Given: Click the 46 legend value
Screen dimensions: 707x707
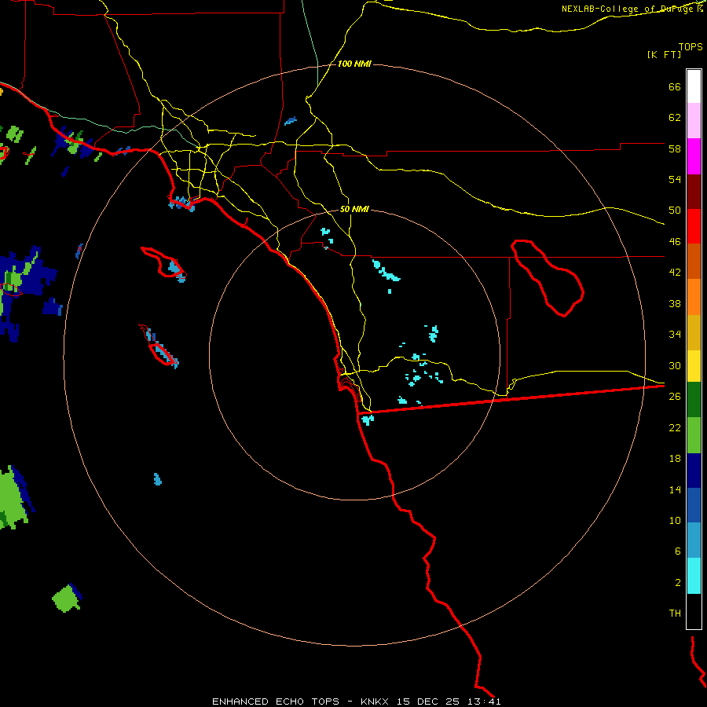Looking at the screenshot, I should 675,242.
